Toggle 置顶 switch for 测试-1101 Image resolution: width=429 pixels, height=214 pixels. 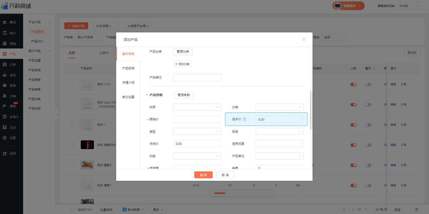pyautogui.click(x=368, y=84)
